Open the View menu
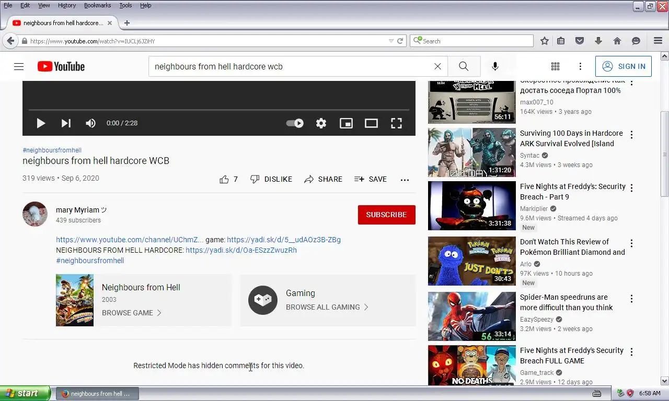669x401 pixels. pos(44,5)
